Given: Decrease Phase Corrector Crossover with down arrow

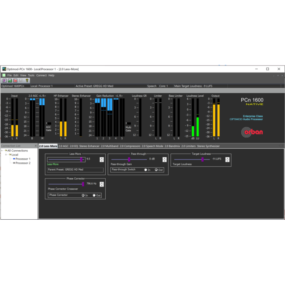Looking at the screenshot, I should tap(102, 185).
